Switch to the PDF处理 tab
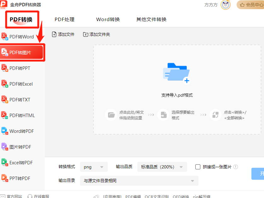Screen dimensions: 264x198 click(x=65, y=20)
